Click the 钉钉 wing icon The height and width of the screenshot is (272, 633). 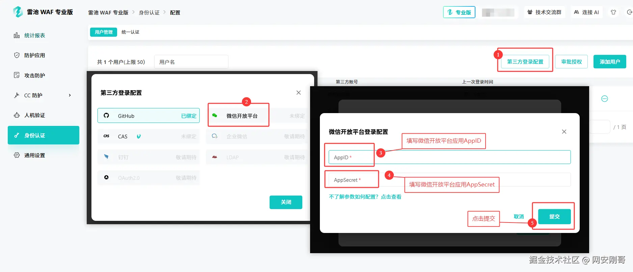[x=106, y=157]
